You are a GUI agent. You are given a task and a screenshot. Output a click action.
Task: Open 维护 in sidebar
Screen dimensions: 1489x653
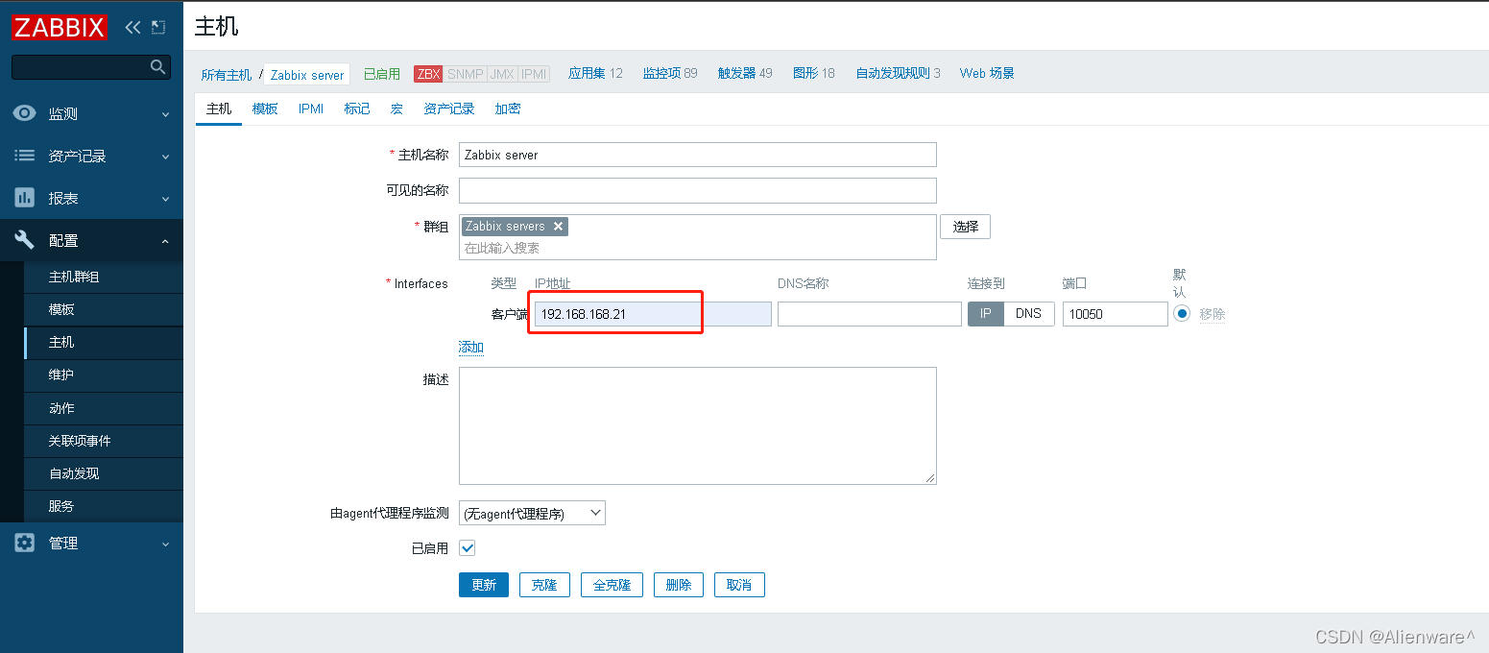coord(104,375)
